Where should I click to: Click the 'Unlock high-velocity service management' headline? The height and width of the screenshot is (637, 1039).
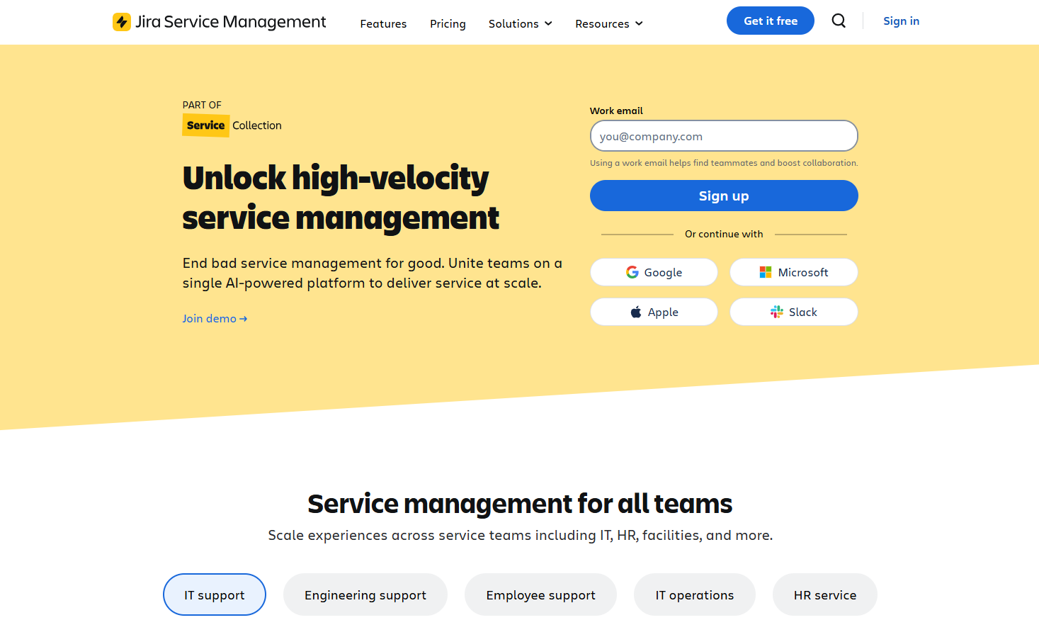341,198
